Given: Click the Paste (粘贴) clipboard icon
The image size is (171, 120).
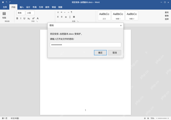Looking at the screenshot, I should click(4, 14).
